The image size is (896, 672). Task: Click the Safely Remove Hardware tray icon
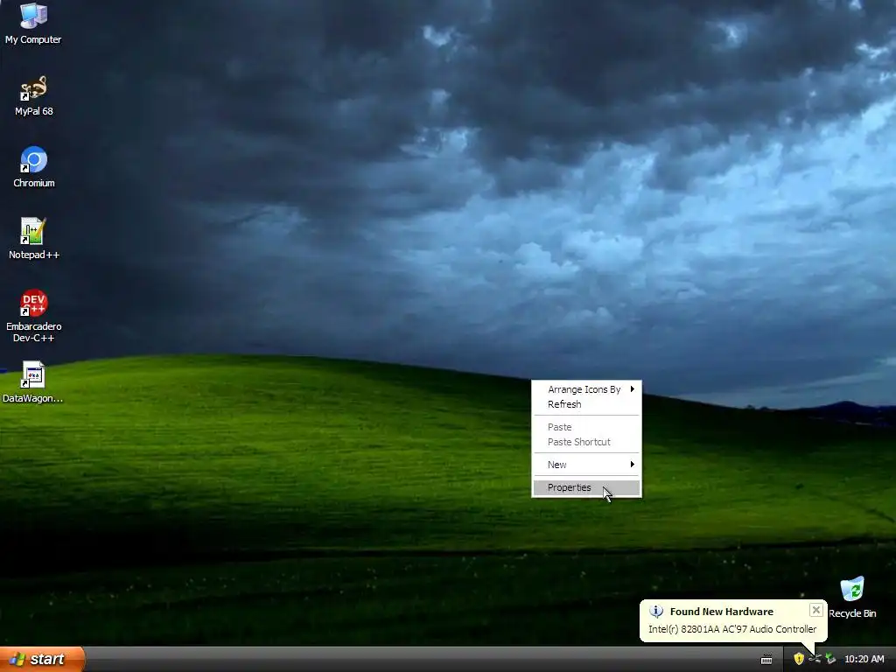[830, 659]
